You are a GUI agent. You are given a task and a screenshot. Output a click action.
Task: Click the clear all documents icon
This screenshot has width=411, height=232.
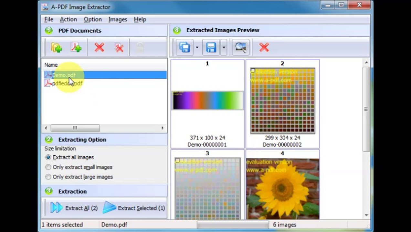[119, 48]
